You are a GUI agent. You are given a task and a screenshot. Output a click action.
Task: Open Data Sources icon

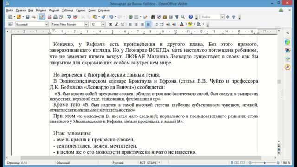171,17
